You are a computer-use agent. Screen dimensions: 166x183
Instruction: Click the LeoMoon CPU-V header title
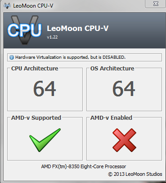pyautogui.click(x=77, y=28)
